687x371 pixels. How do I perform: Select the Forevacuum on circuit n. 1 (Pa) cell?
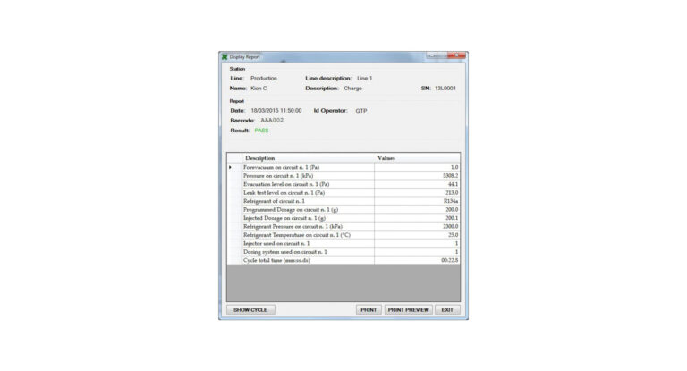[x=308, y=167]
